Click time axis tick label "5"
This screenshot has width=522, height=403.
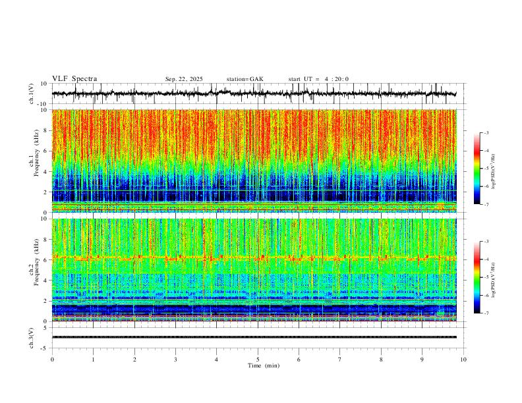click(258, 360)
